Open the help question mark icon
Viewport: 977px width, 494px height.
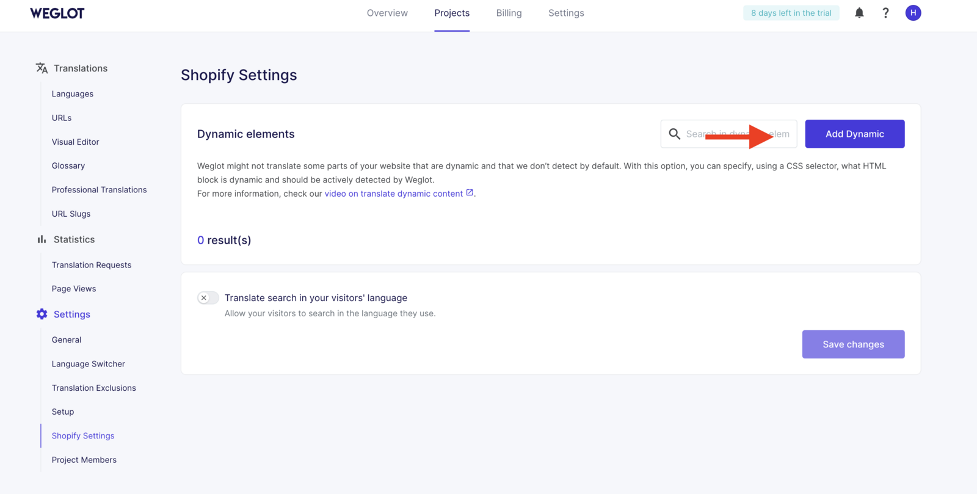(x=885, y=13)
